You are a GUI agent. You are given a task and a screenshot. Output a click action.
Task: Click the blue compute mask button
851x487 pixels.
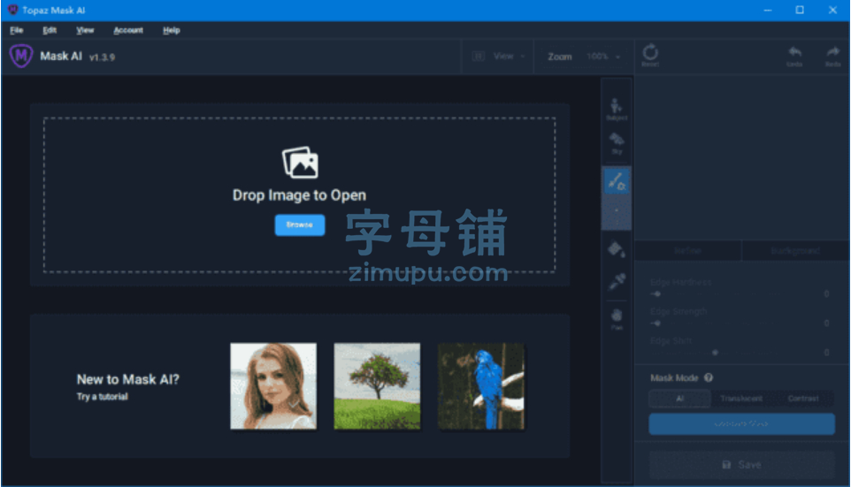pos(741,423)
